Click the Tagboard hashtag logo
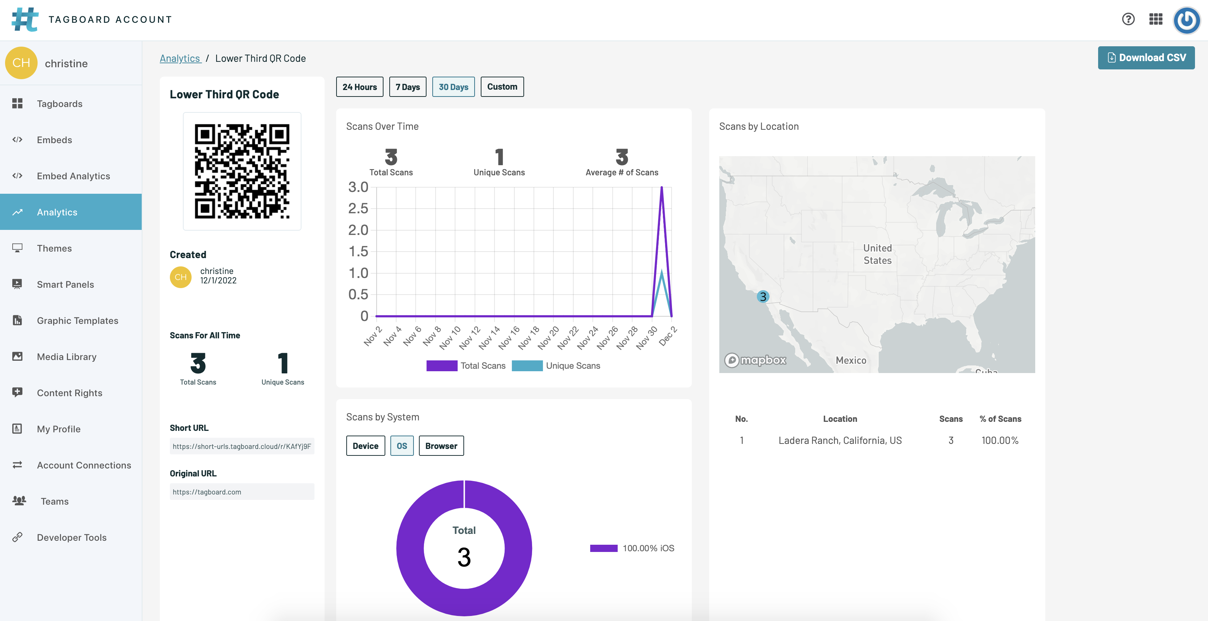This screenshot has width=1208, height=621. 25,19
